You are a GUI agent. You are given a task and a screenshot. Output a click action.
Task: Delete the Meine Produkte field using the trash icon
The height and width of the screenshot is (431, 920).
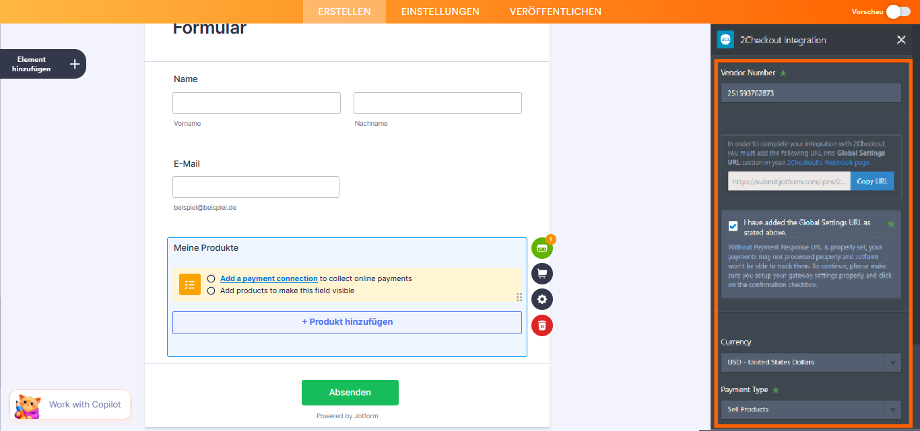coord(542,325)
